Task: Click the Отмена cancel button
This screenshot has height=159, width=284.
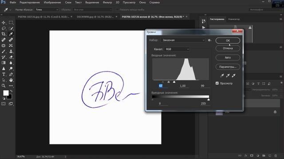Action: [x=228, y=48]
